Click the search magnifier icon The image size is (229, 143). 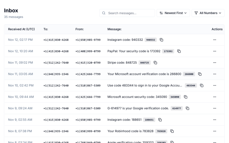pyautogui.click(x=104, y=13)
